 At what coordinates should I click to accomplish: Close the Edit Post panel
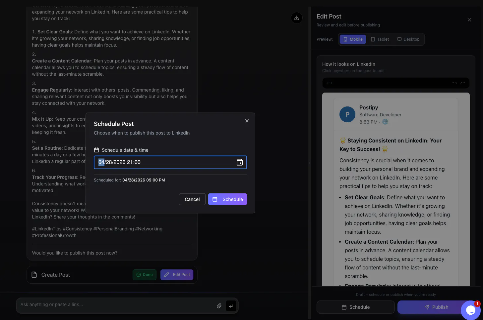pos(469,20)
